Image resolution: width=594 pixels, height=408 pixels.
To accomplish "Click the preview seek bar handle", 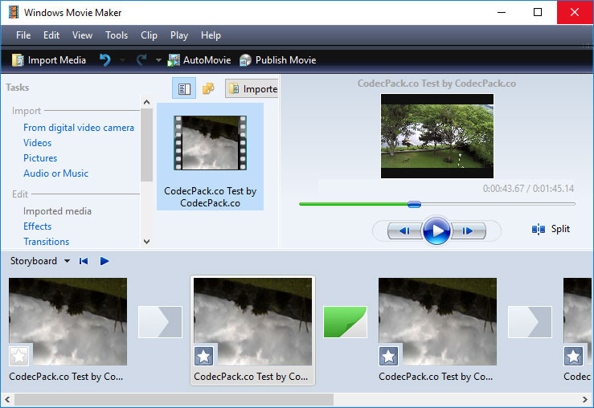I will (x=414, y=204).
